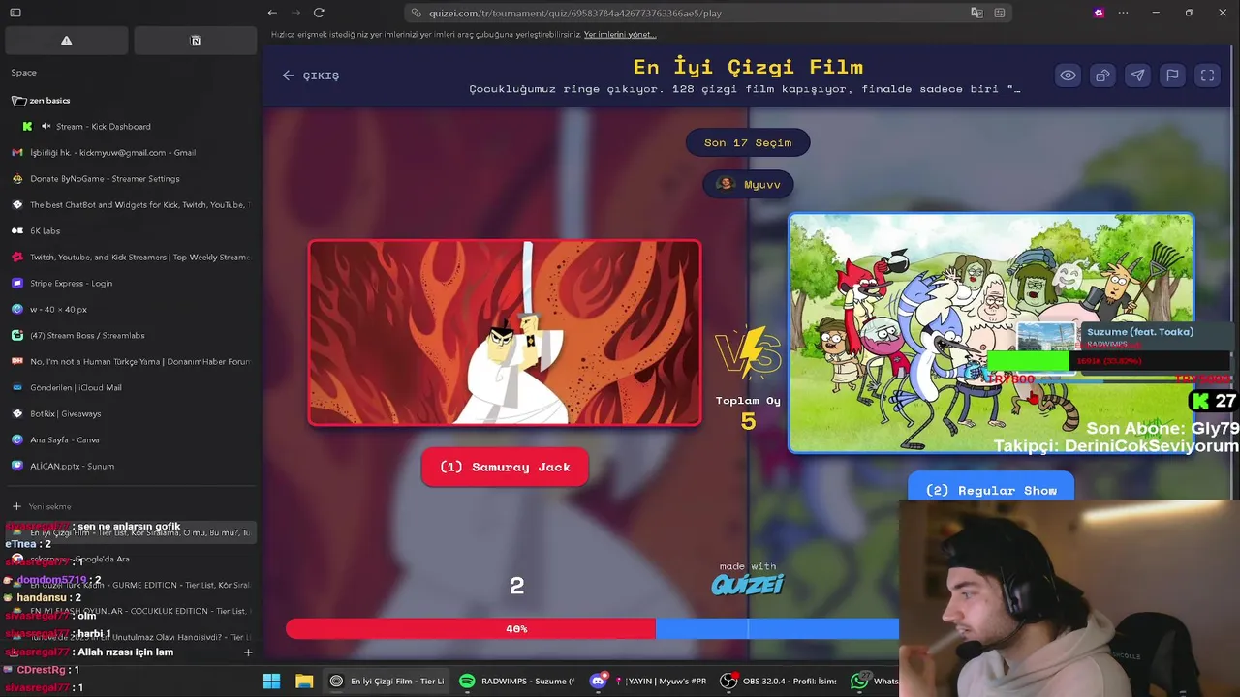Toggle the eye visibility button in the quiz header

click(1068, 76)
